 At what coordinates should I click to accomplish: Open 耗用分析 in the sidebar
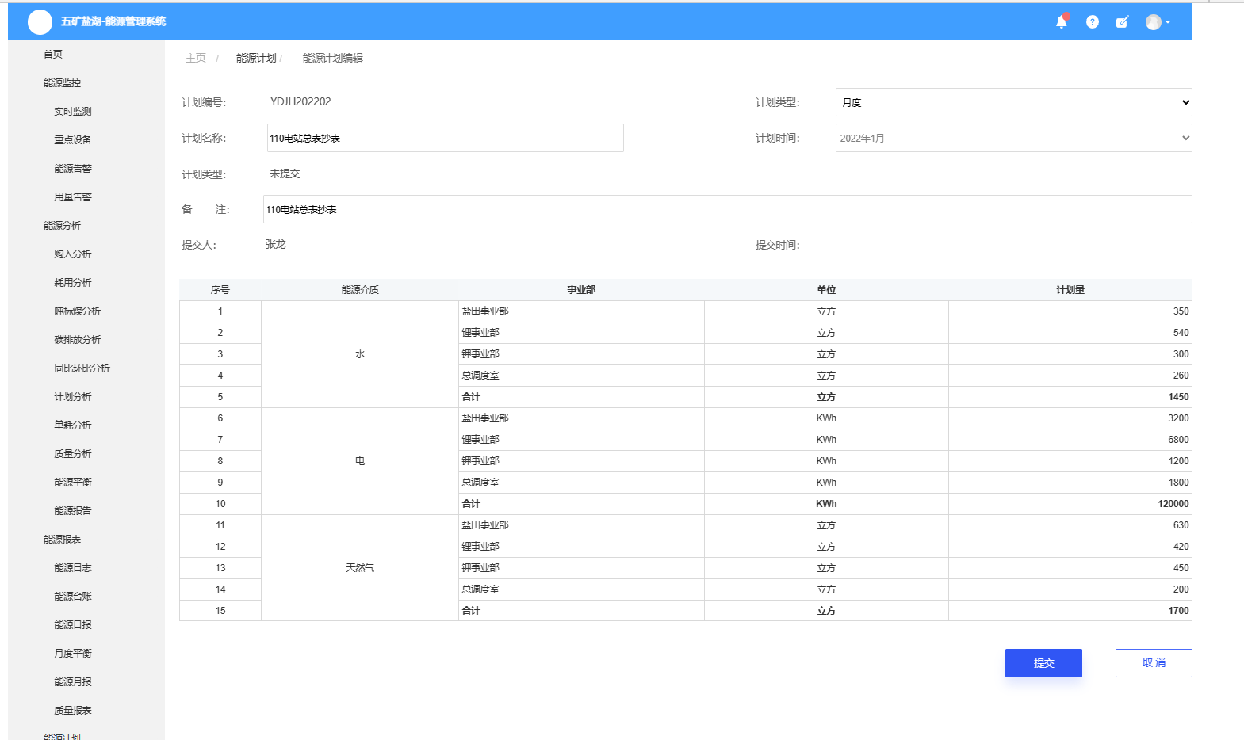pos(73,282)
